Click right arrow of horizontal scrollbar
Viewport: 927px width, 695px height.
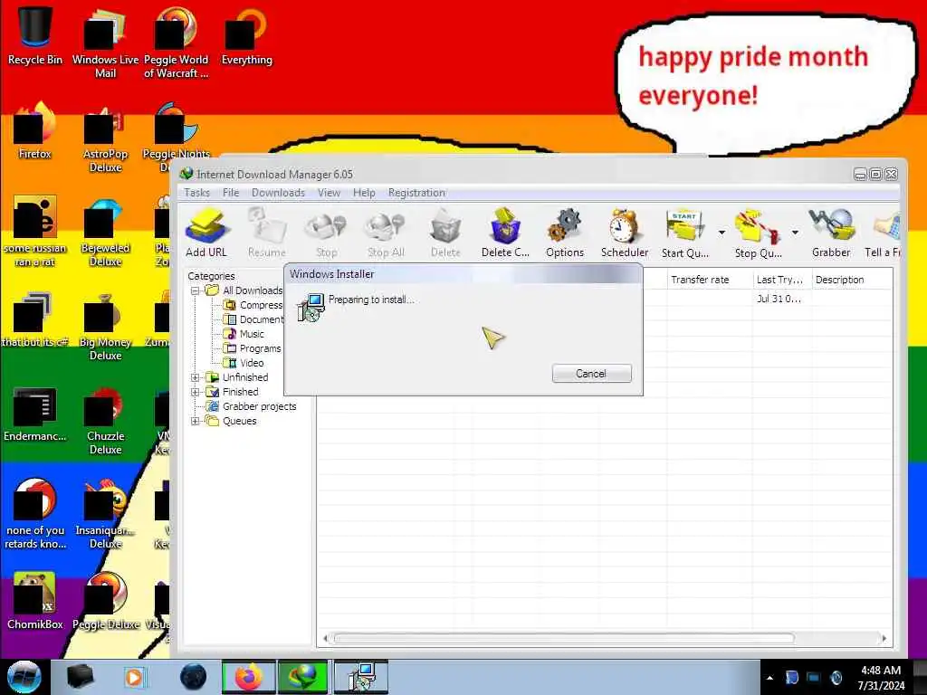point(884,638)
